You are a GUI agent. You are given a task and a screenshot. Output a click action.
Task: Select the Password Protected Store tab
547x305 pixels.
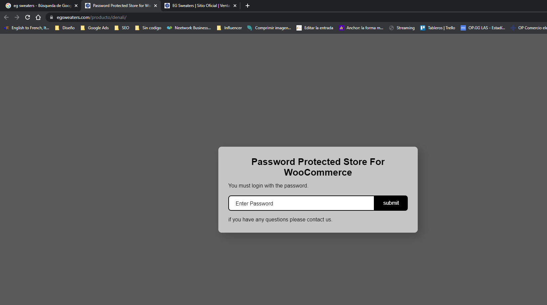[121, 6]
